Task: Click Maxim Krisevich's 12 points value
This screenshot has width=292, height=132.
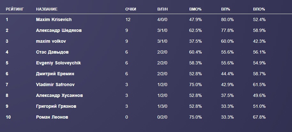Action: (x=128, y=19)
